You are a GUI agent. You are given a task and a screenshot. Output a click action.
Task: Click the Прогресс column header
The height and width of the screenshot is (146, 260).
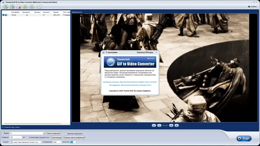tap(37, 12)
